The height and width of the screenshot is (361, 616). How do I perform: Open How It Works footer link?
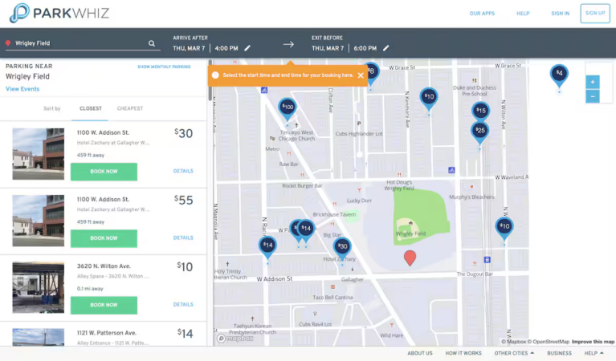click(x=463, y=353)
